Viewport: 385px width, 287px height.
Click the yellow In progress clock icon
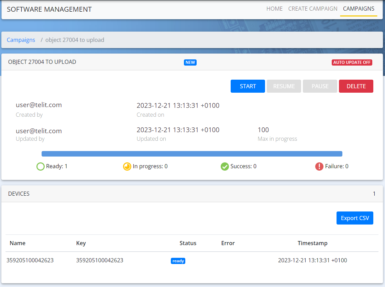(127, 167)
